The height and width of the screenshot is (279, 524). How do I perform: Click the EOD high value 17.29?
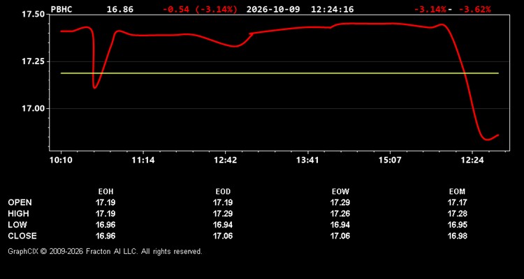223,213
